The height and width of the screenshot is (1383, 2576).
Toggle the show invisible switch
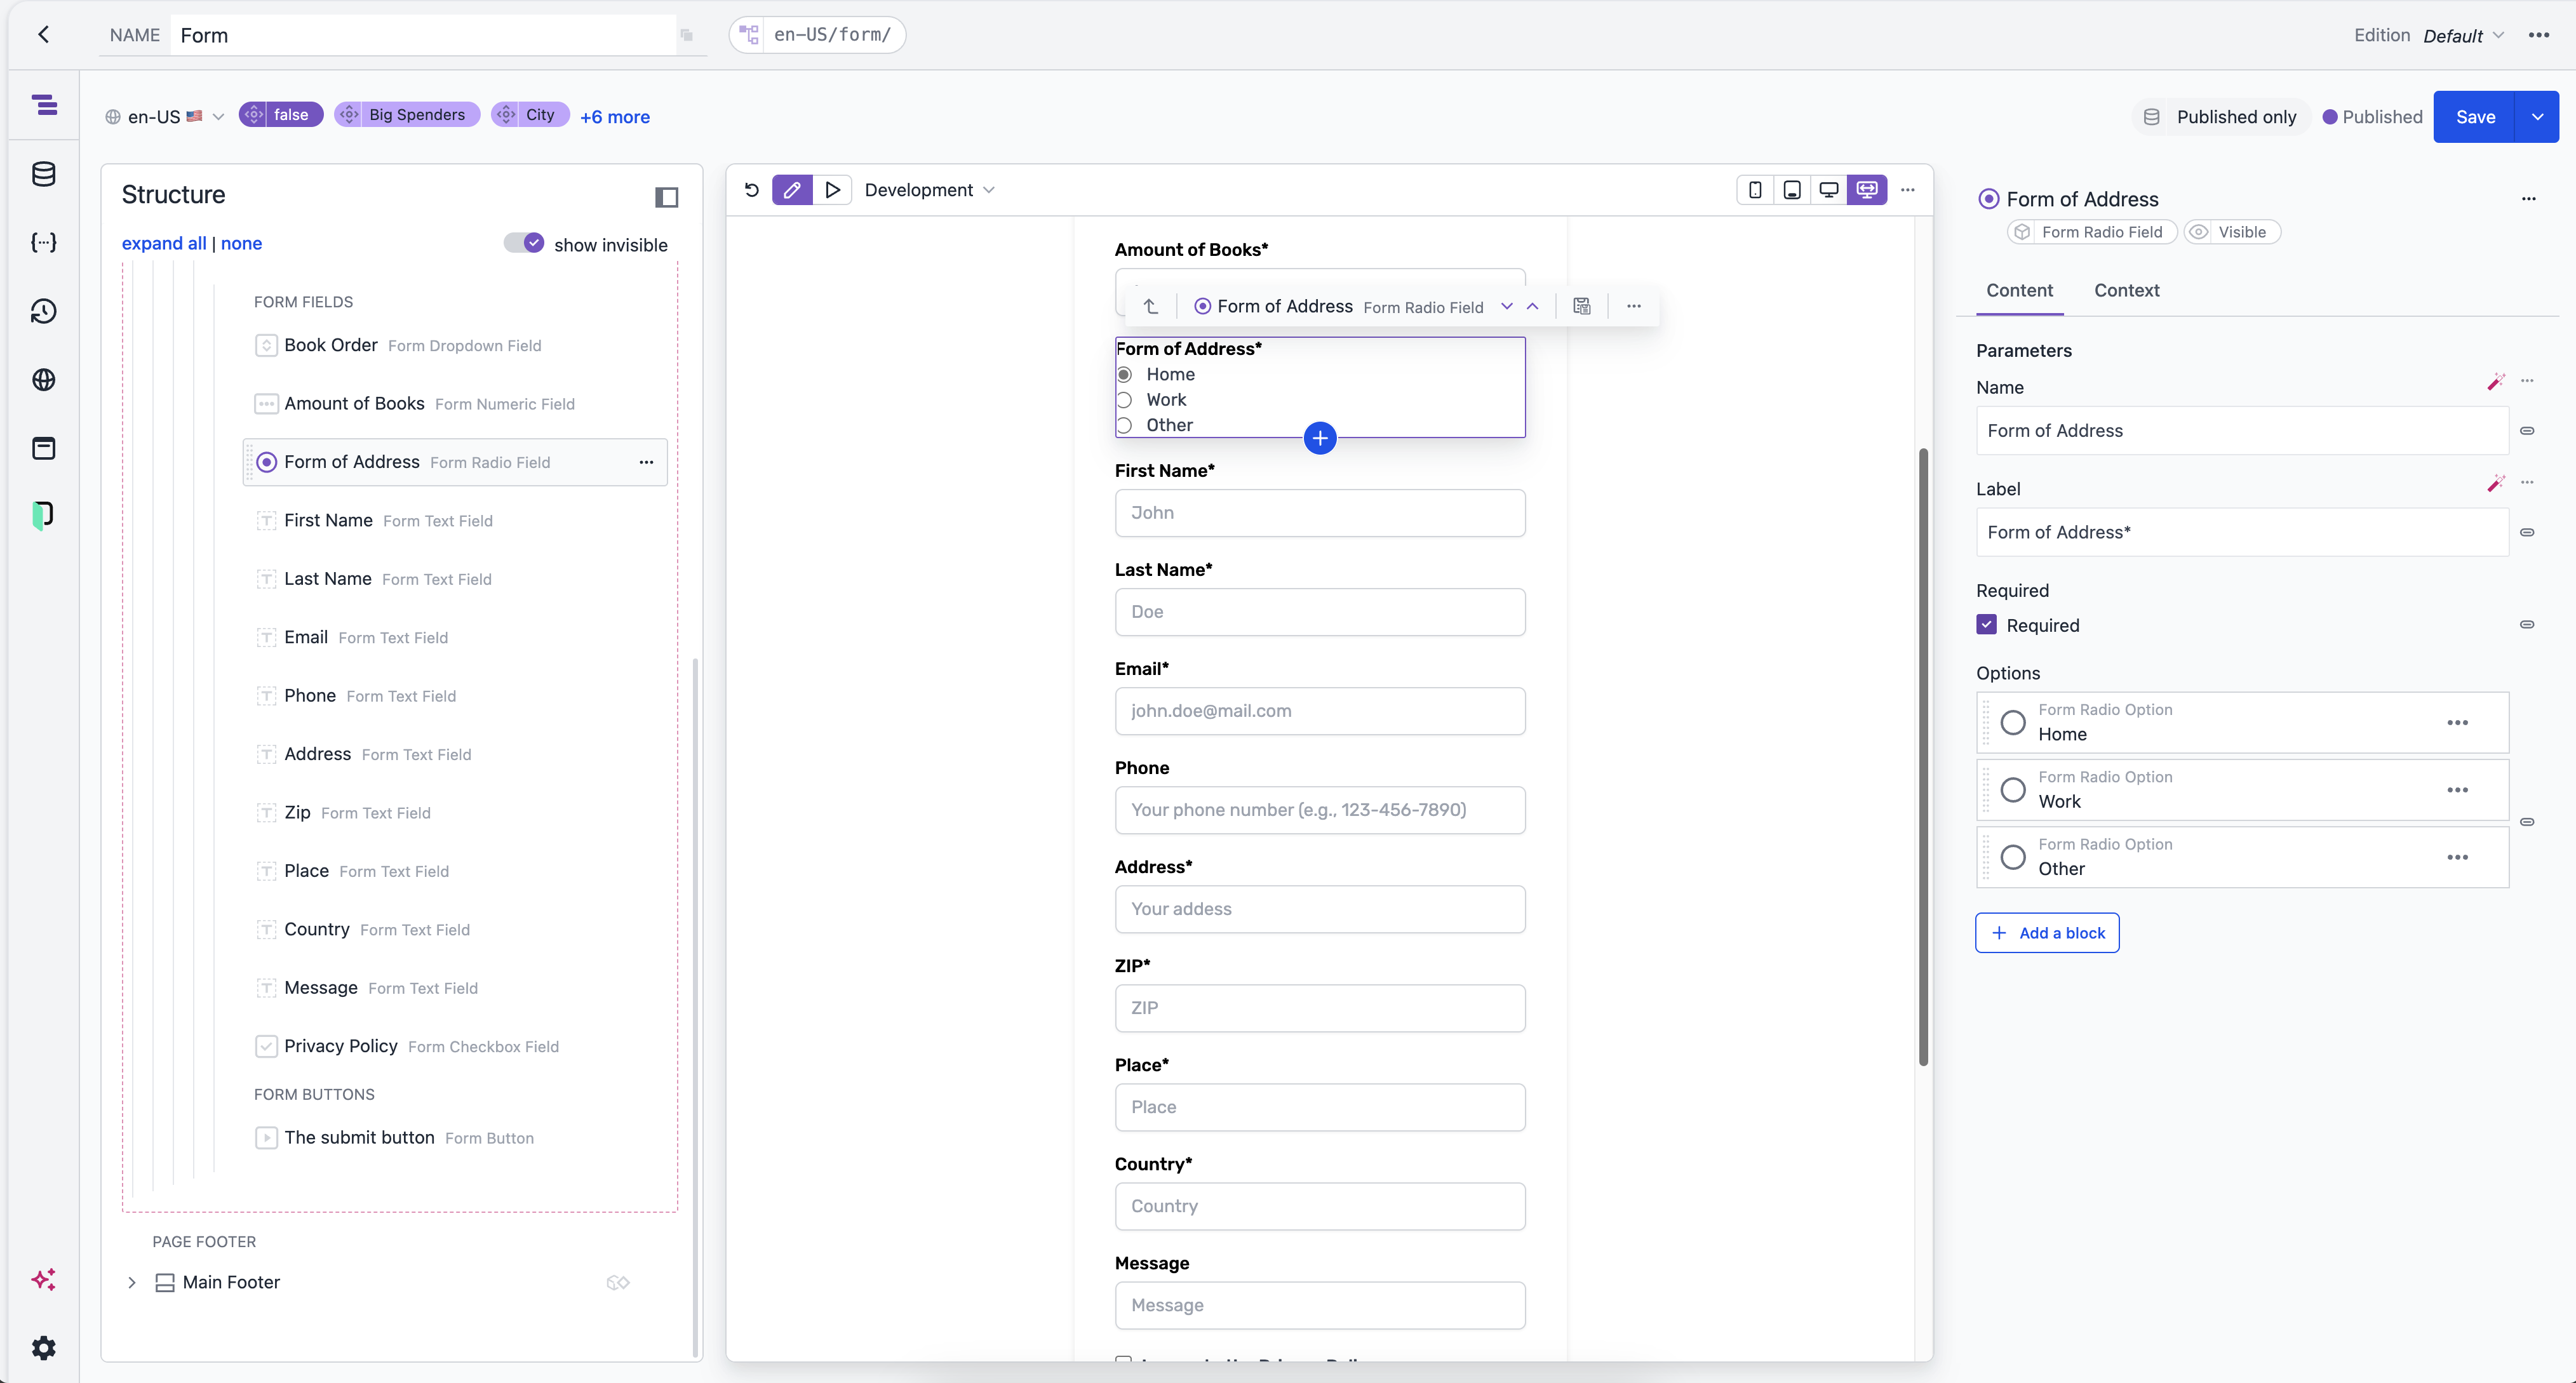point(523,242)
